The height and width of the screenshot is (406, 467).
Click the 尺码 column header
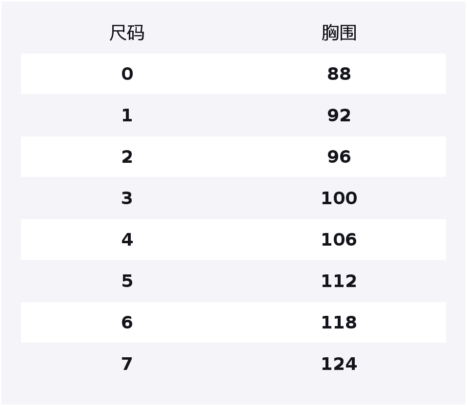[127, 33]
